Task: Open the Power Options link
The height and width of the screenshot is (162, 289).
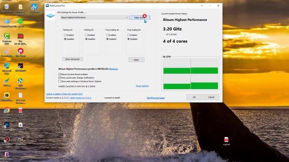Action: click(x=142, y=86)
